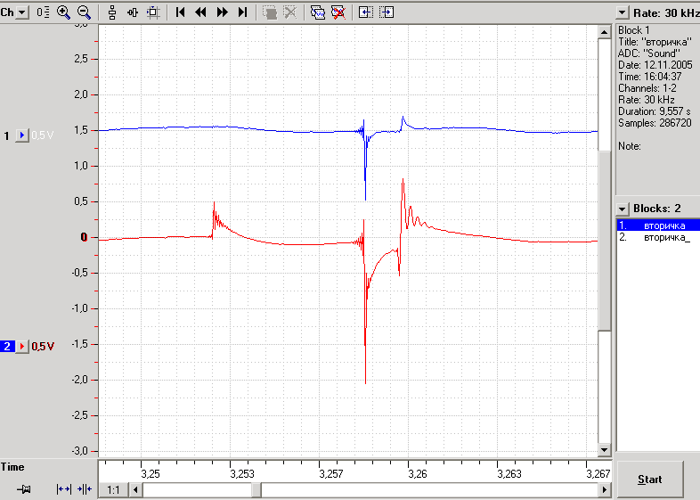Click the add waveform block icon
The height and width of the screenshot is (500, 700).
(317, 12)
